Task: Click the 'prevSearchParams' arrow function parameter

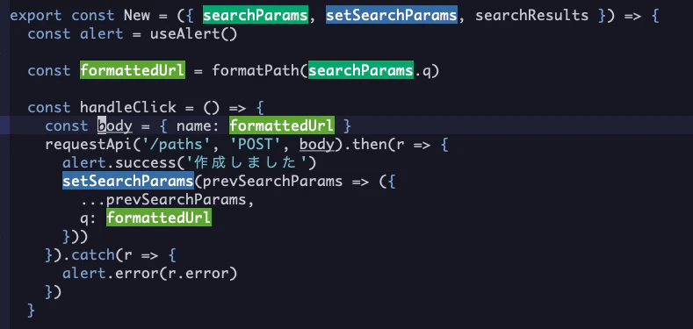Action: pyautogui.click(x=272, y=181)
